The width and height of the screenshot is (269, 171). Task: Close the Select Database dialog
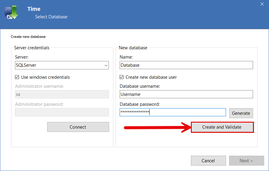coord(262,4)
